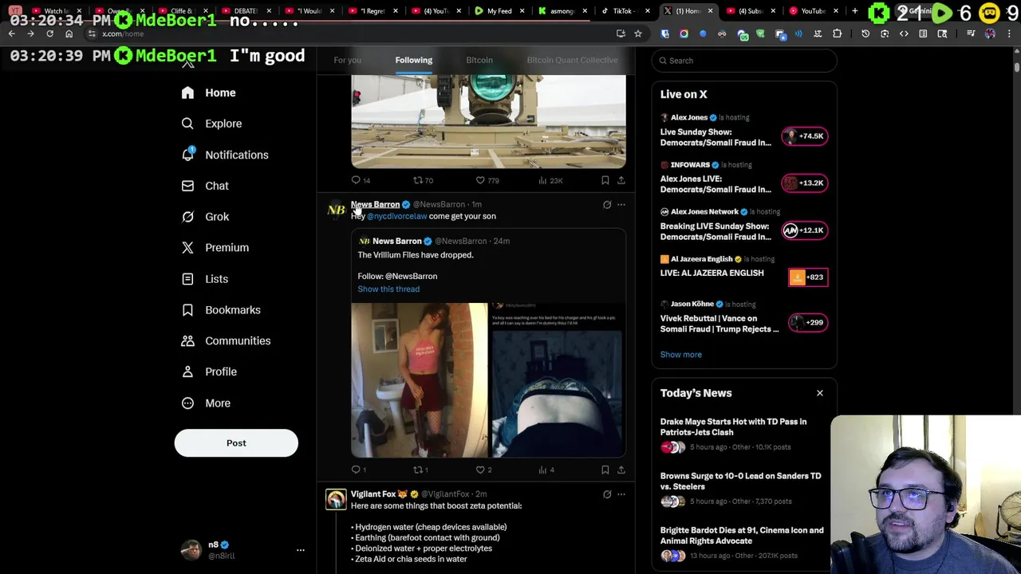Screen dimensions: 1021x574
Task: Switch to the Bitcoin Quant Collective tab
Action: point(572,60)
